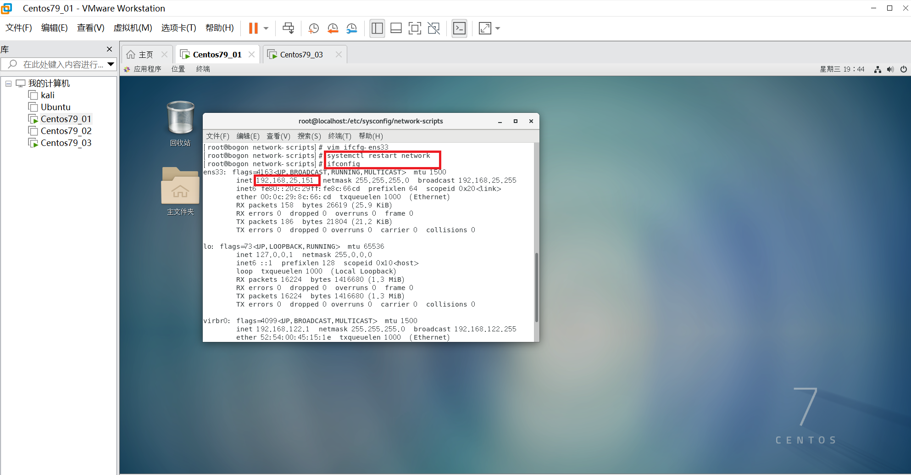The width and height of the screenshot is (911, 475).
Task: Open the library search filter dropdown
Action: tap(111, 64)
